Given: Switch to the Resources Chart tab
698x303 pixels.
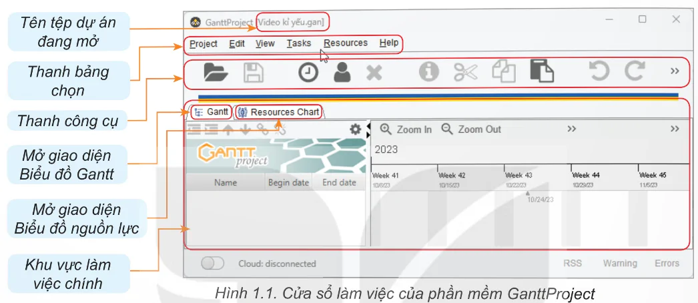Looking at the screenshot, I should coord(278,112).
